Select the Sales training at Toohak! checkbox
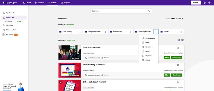Viewport: 214px width, 91px height. (60, 65)
